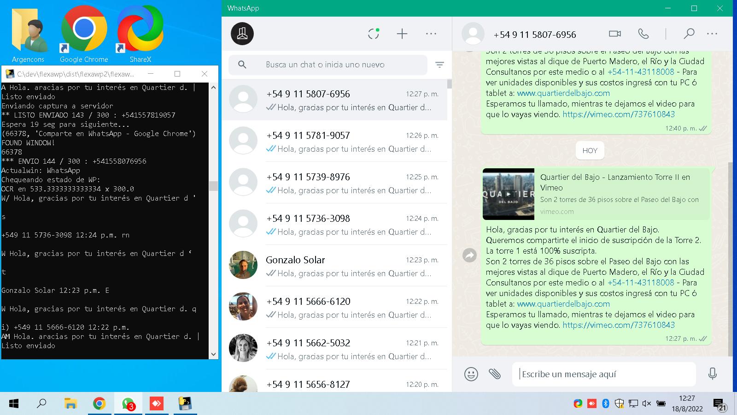Open vimeo link in the 12:40 p. m. message
The image size is (737, 415).
pyautogui.click(x=619, y=114)
